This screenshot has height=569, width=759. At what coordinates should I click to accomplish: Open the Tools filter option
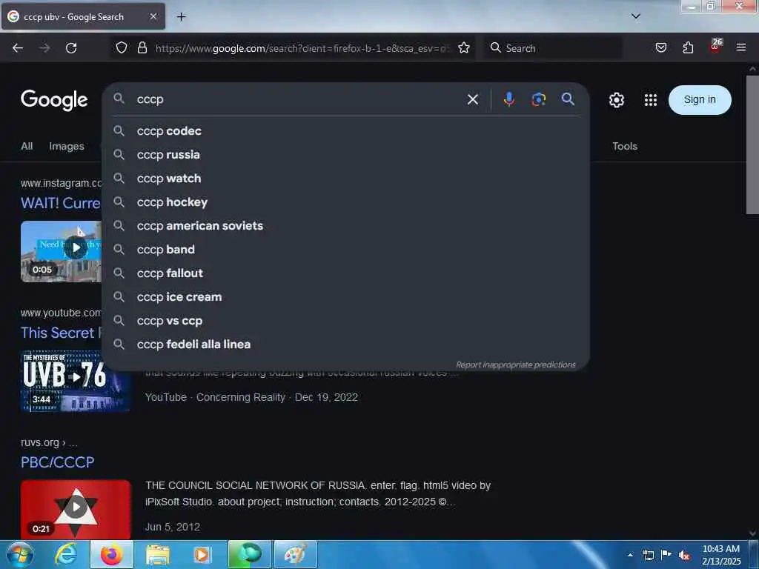click(x=624, y=146)
